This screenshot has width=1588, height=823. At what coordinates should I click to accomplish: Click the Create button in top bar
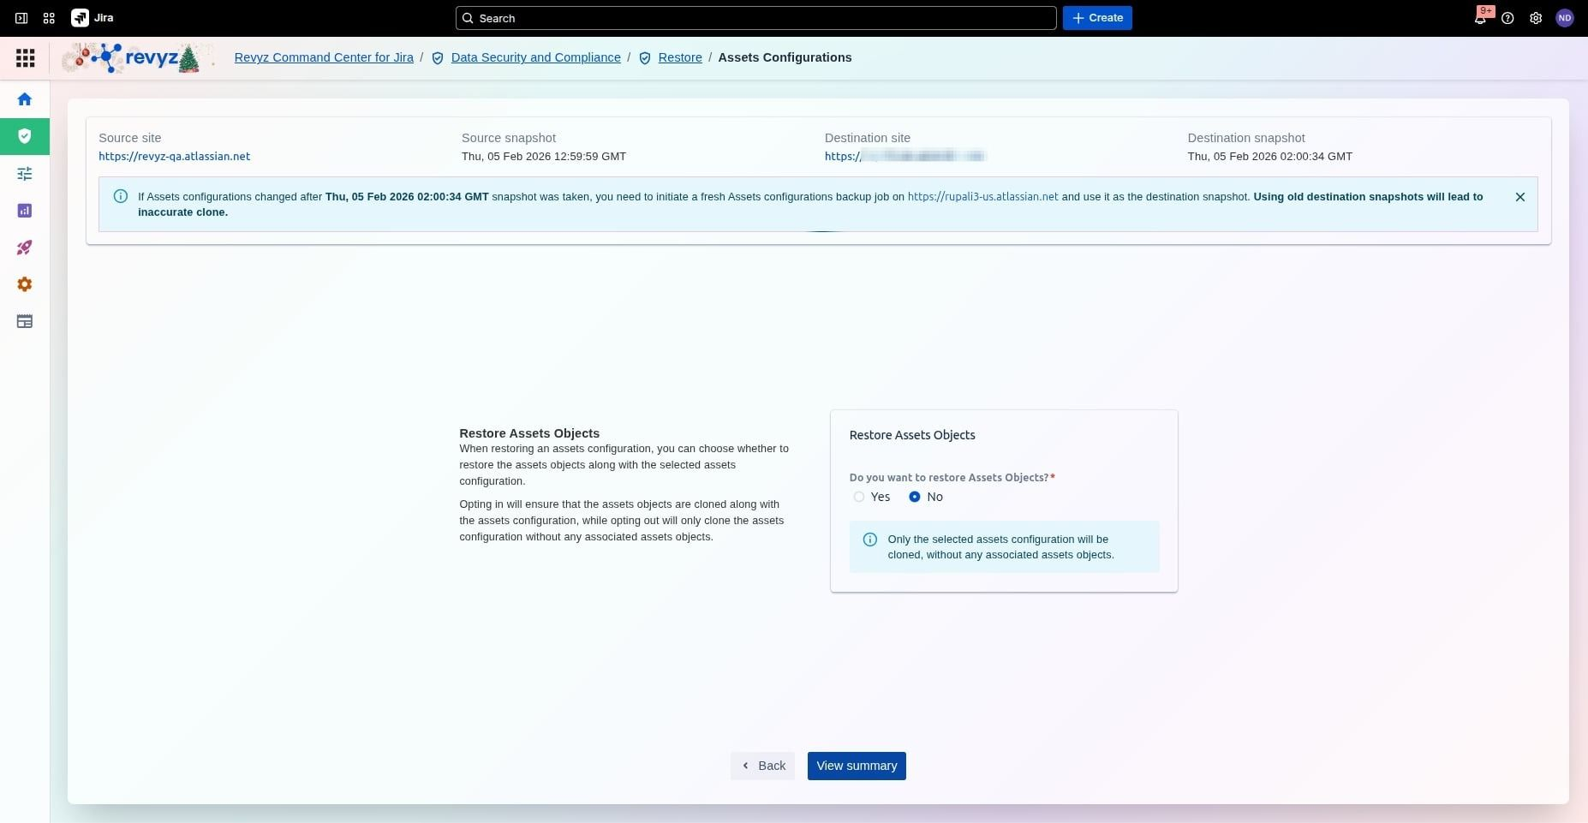pos(1097,18)
